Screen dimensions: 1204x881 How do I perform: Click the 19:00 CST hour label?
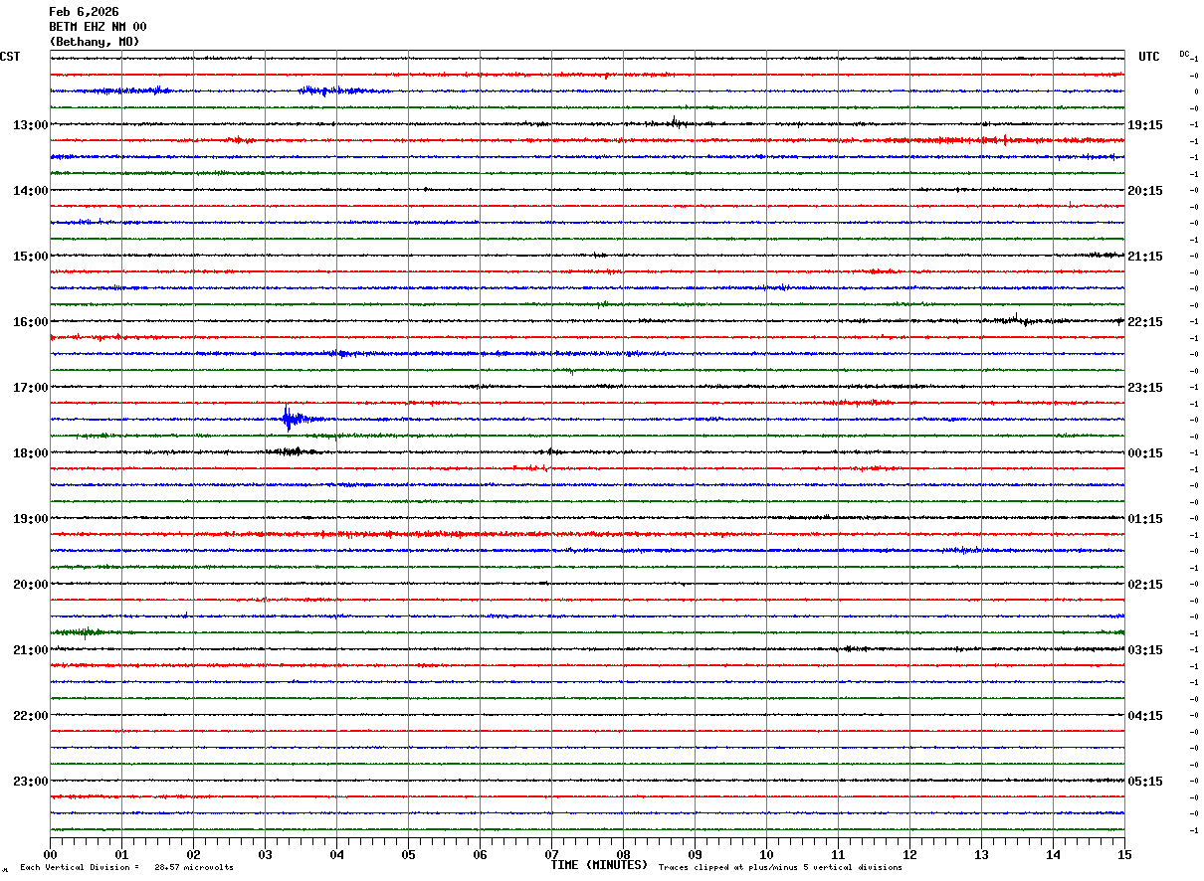click(31, 518)
